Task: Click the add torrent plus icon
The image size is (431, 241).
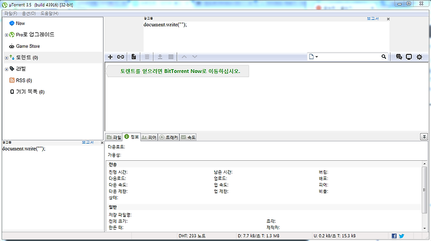Action: (x=110, y=57)
